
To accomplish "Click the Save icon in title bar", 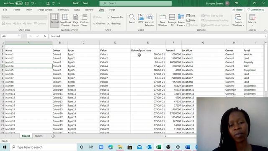I will point(27,3).
